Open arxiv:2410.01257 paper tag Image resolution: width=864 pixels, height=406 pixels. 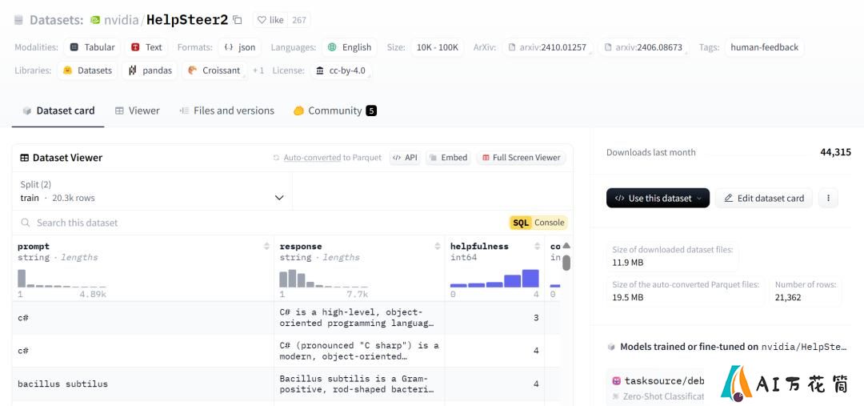coord(548,47)
